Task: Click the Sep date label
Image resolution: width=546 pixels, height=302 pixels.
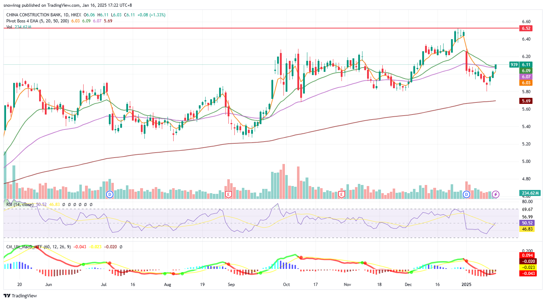Action: coord(231,285)
